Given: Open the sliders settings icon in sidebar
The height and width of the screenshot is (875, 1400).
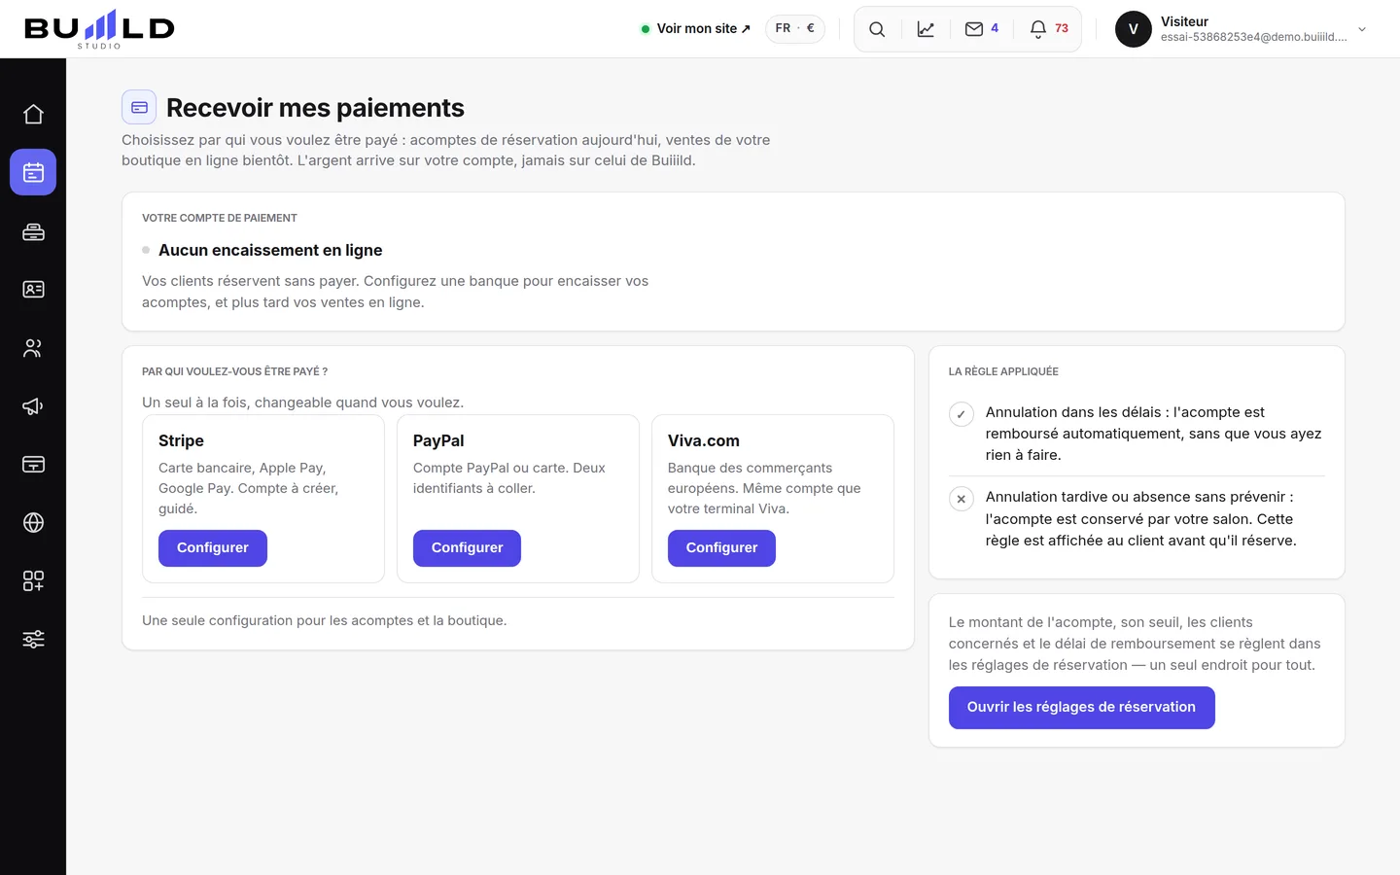Looking at the screenshot, I should (33, 639).
